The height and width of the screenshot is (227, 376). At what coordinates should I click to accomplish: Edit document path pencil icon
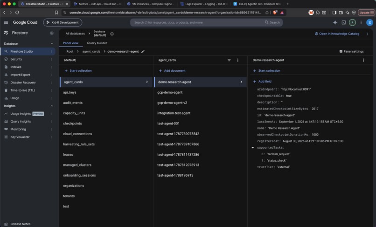[143, 51]
